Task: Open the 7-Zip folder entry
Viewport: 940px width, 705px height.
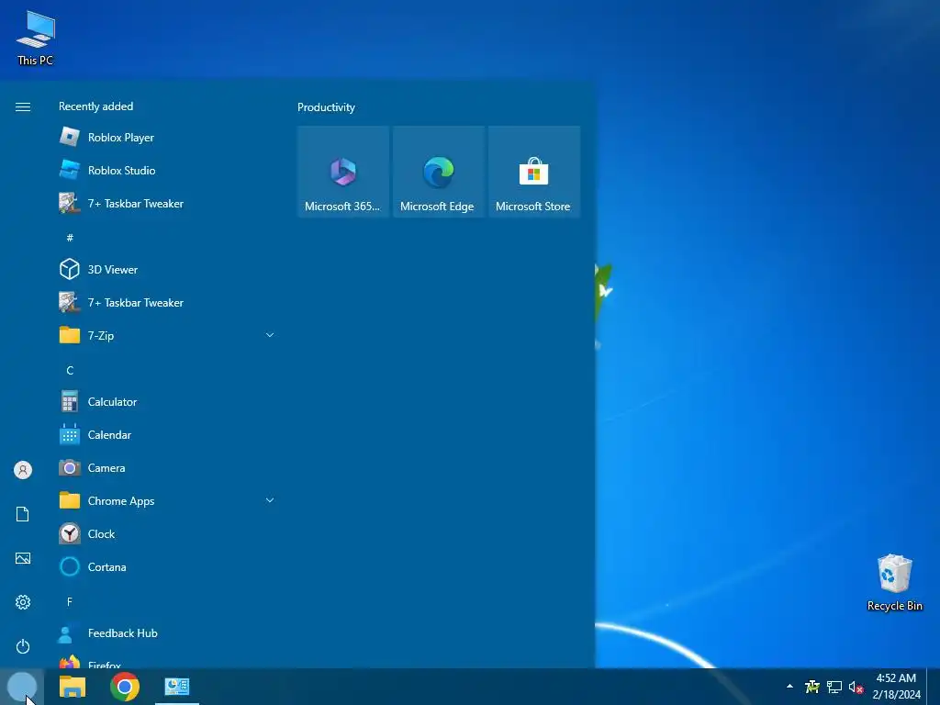Action: (x=165, y=335)
